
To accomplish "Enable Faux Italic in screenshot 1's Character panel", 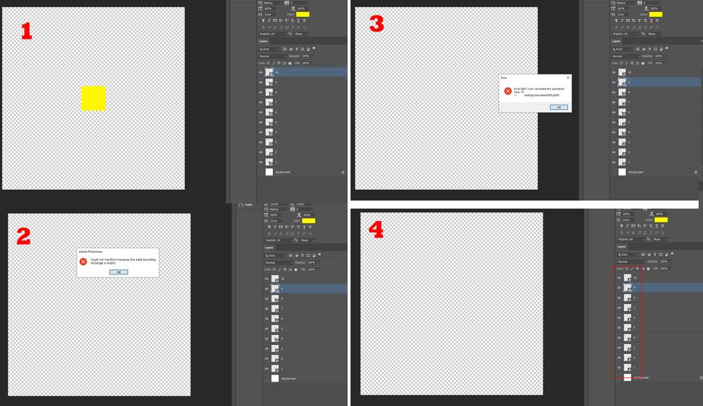I will [x=269, y=20].
